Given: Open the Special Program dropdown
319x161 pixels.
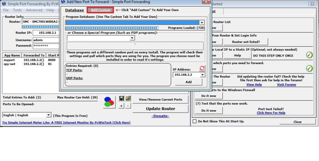Looking at the screenshot, I should tap(132, 38).
